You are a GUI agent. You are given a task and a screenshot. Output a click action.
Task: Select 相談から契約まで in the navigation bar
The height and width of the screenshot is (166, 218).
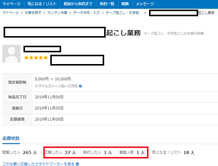click(x=78, y=4)
